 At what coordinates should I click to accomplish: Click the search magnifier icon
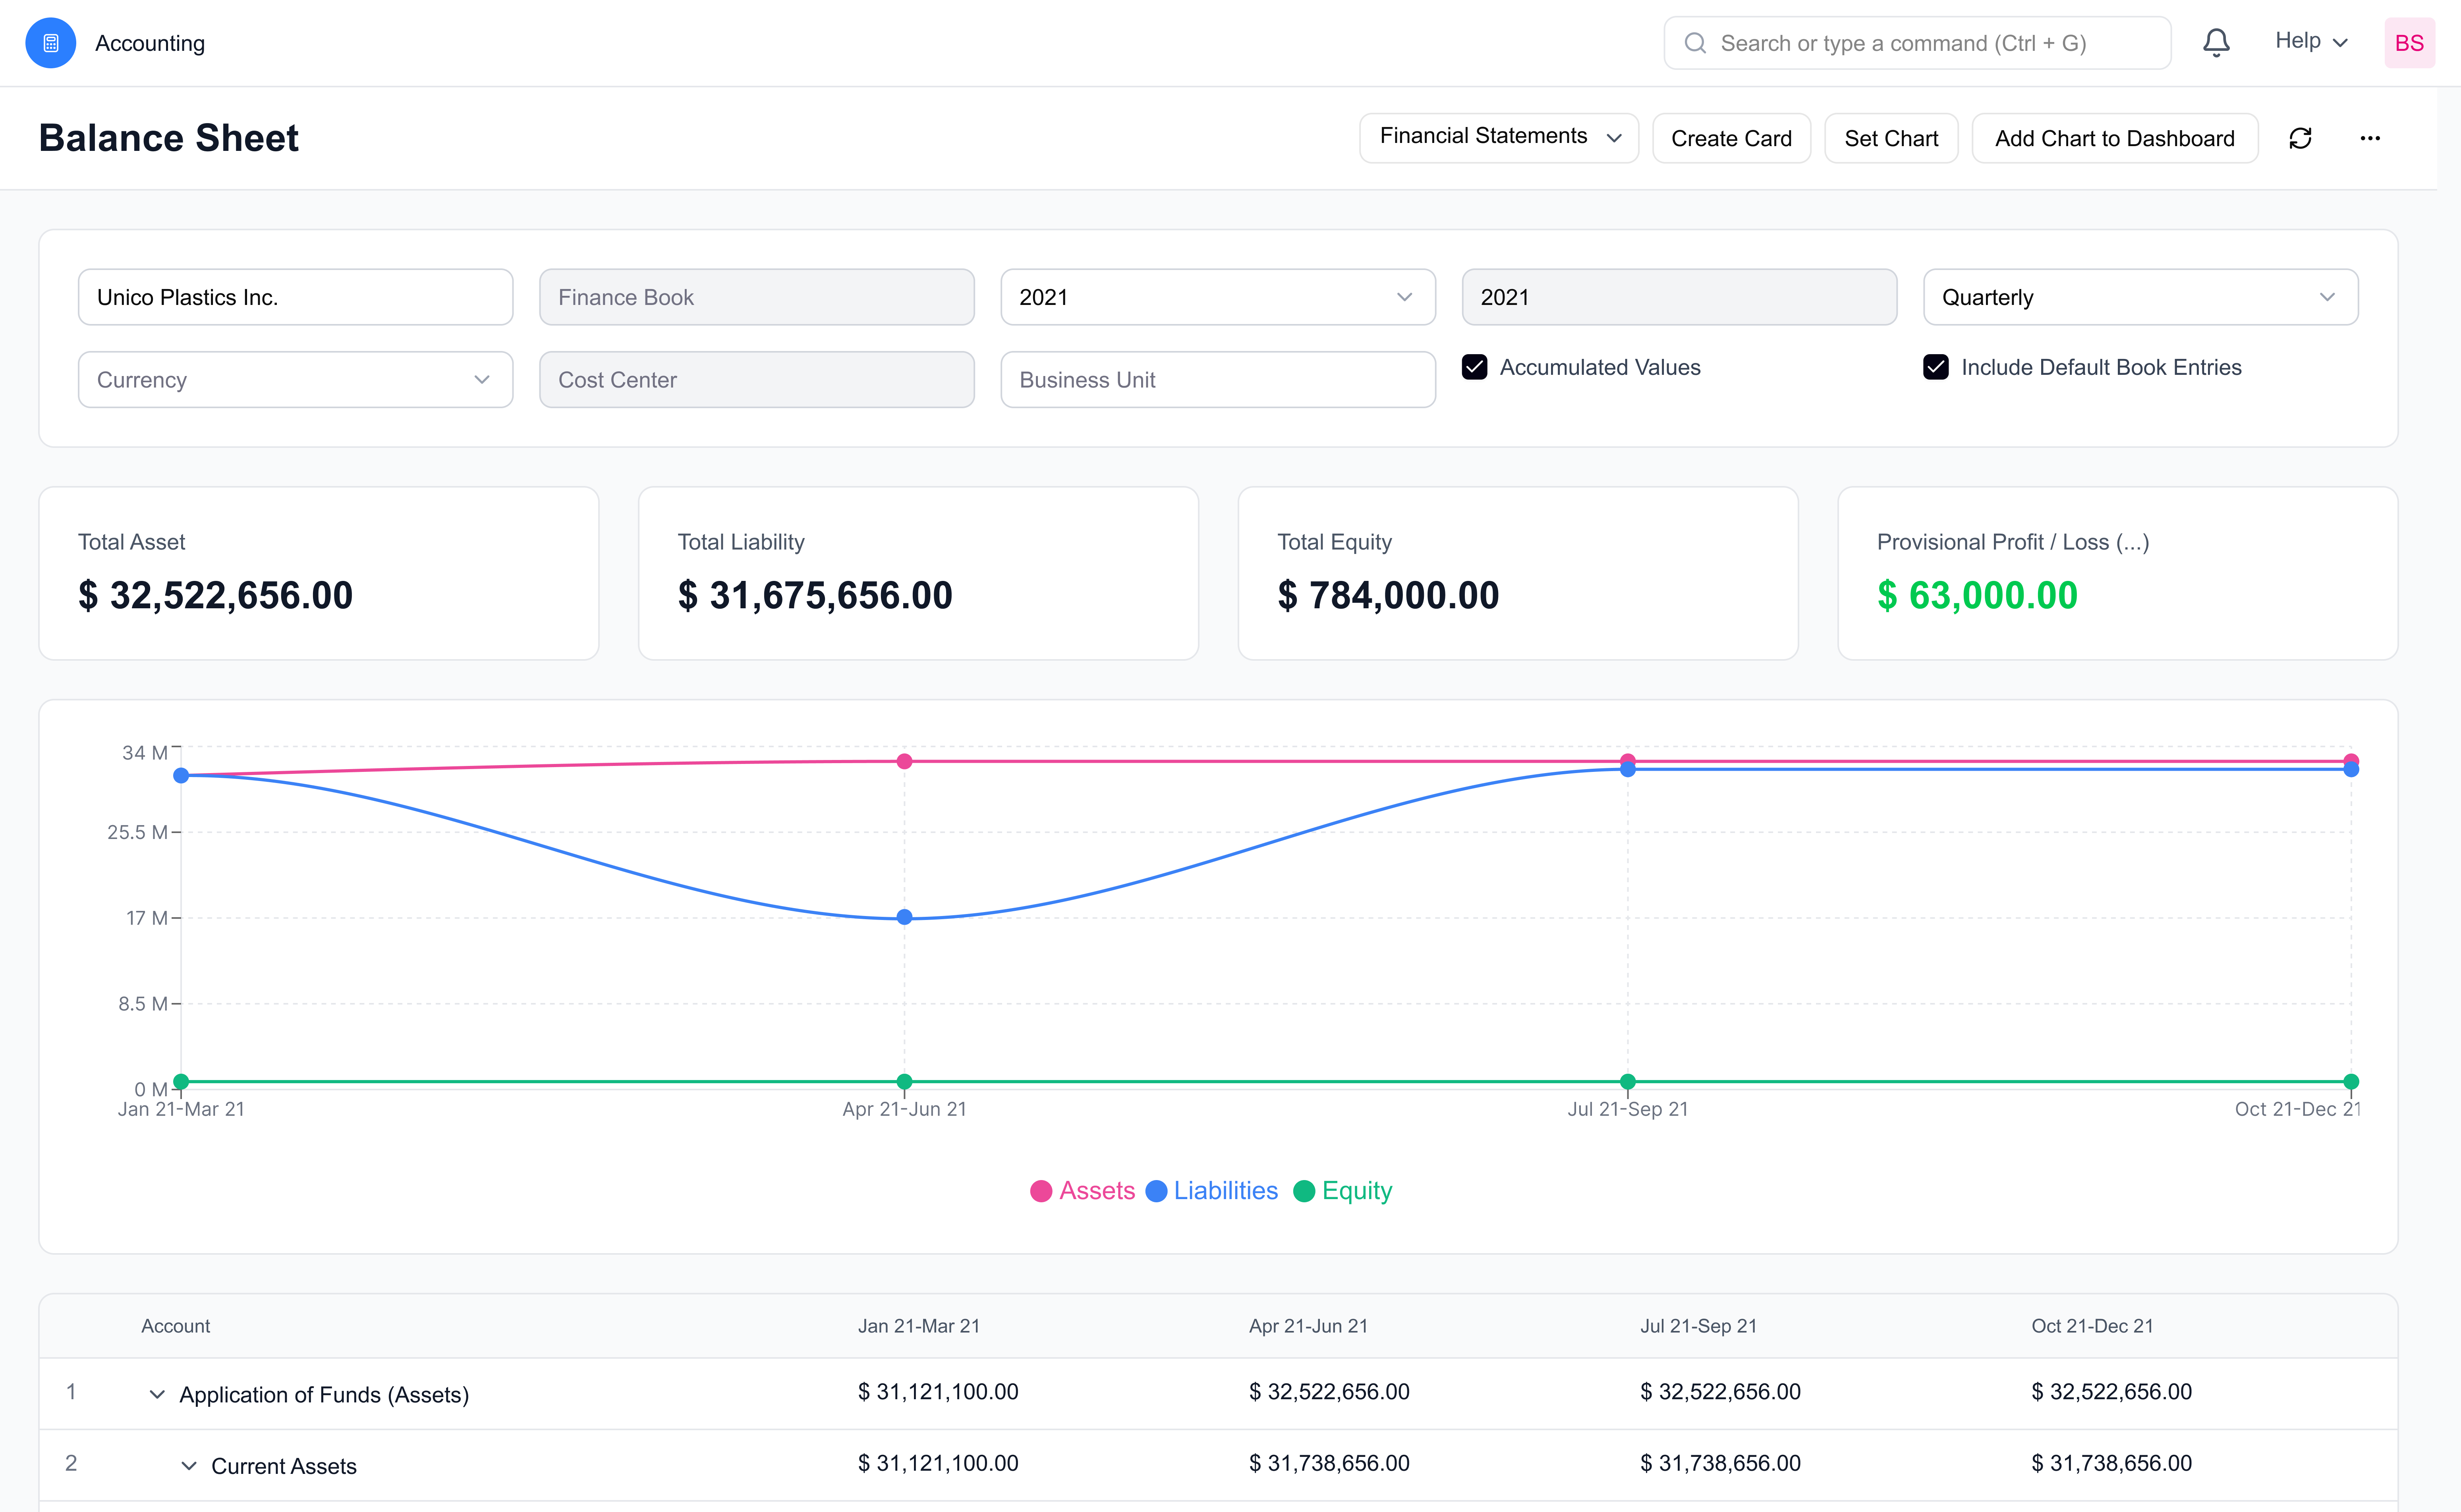click(x=1696, y=42)
